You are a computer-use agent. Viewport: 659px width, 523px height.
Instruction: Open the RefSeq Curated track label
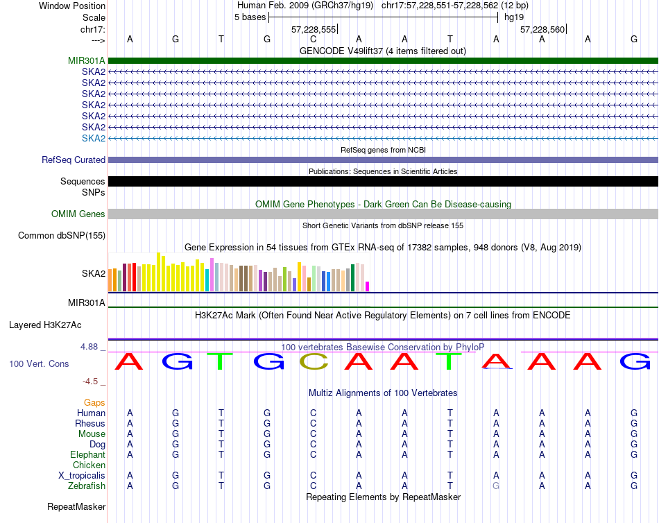pyautogui.click(x=73, y=160)
